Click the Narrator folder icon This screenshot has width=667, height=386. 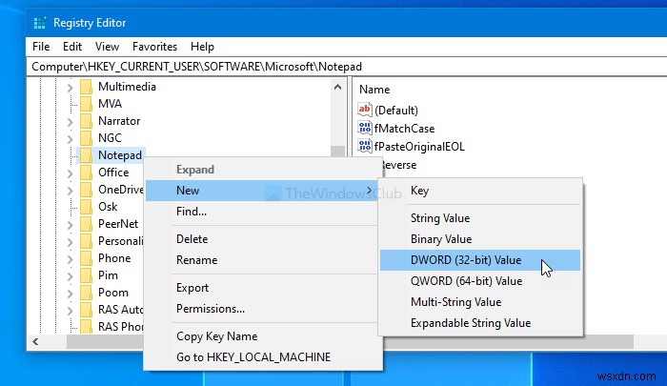tap(87, 121)
